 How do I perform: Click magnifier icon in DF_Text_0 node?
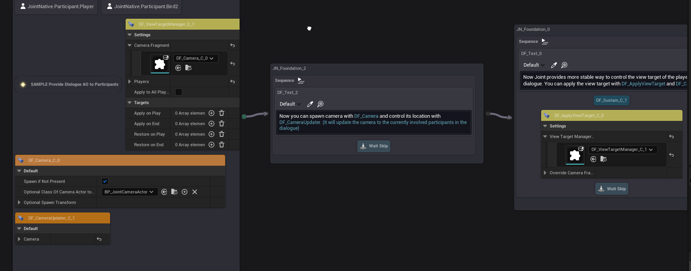point(564,65)
